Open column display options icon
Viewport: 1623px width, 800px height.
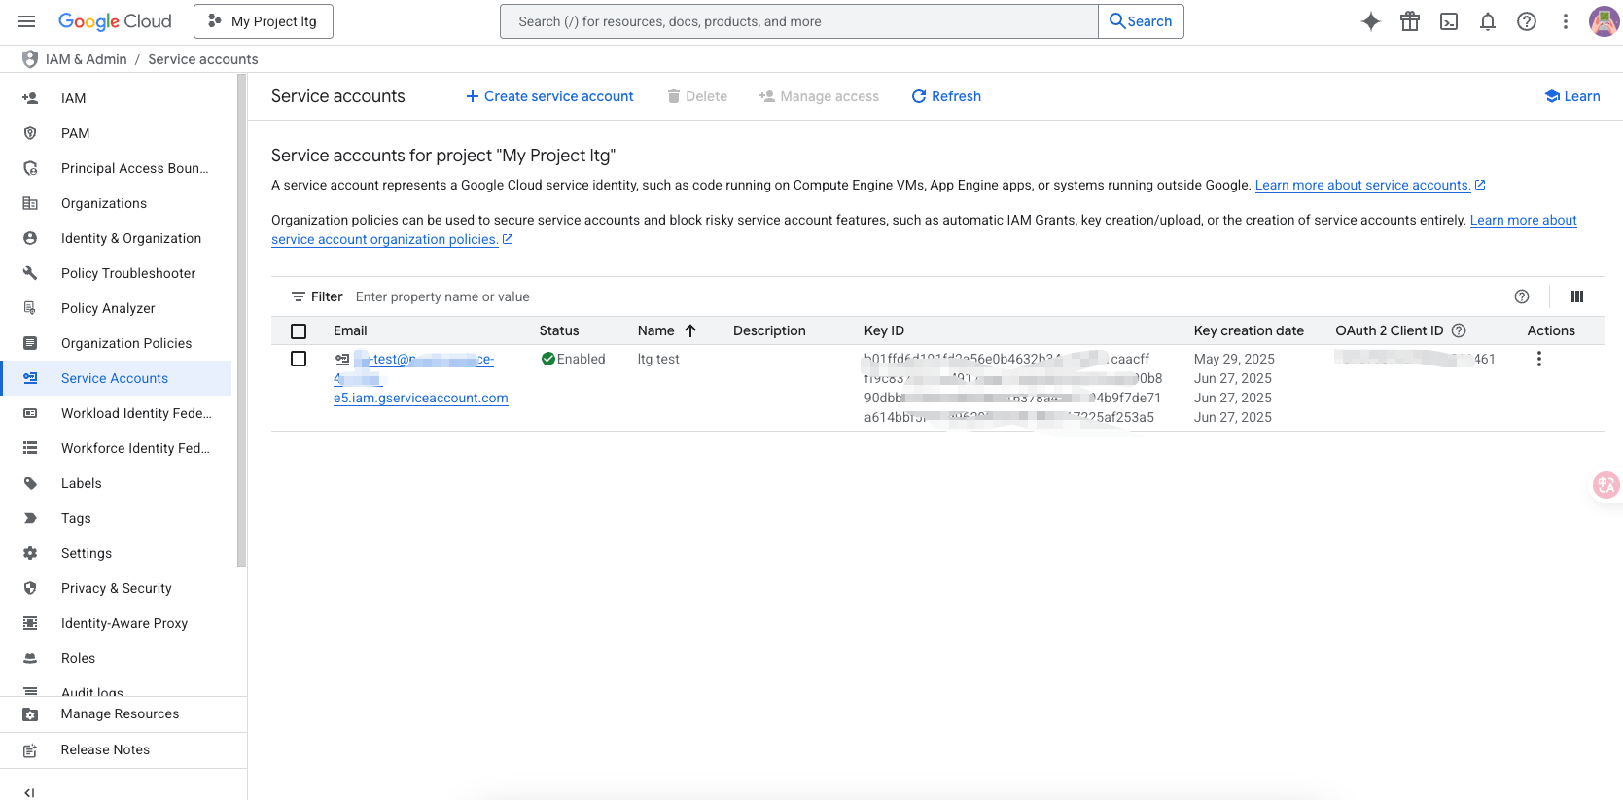tap(1576, 296)
